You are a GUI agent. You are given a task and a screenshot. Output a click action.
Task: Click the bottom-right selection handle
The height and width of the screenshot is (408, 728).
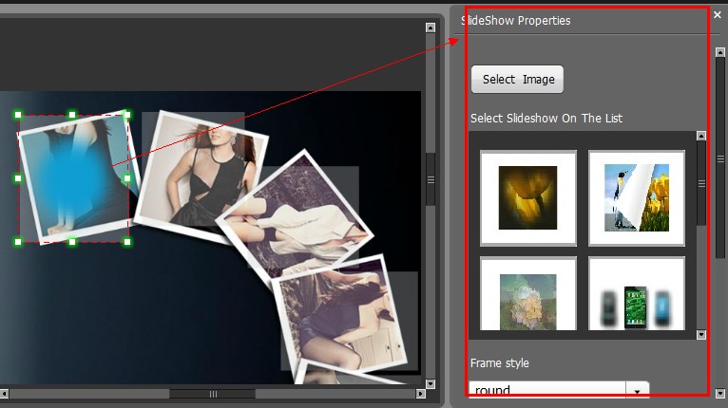pyautogui.click(x=127, y=242)
